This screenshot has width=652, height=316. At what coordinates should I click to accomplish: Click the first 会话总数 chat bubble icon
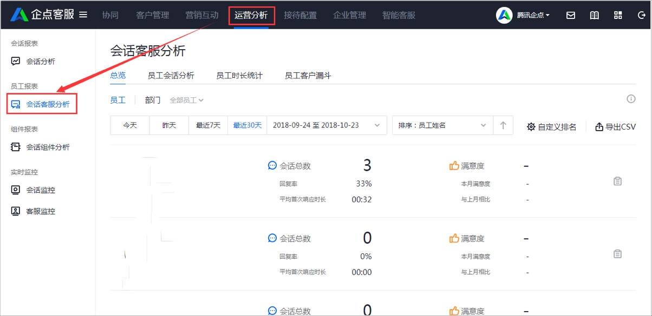click(x=272, y=166)
